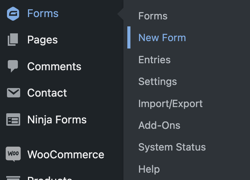
Task: Select the New Form submenu entry
Action: (x=162, y=38)
